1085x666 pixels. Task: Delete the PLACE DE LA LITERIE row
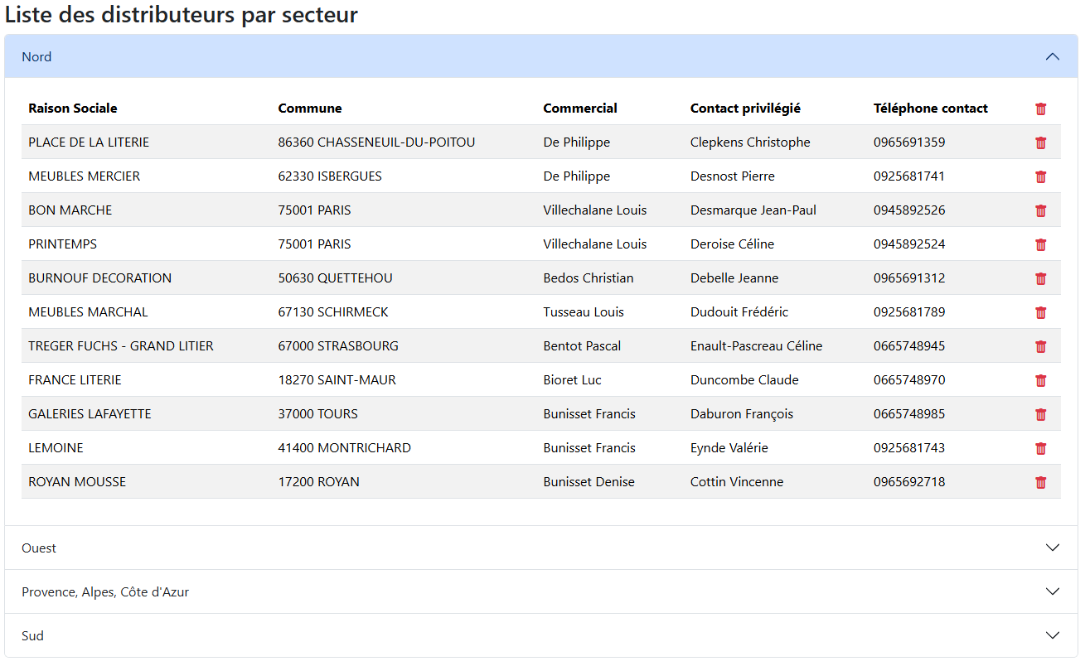click(1041, 142)
